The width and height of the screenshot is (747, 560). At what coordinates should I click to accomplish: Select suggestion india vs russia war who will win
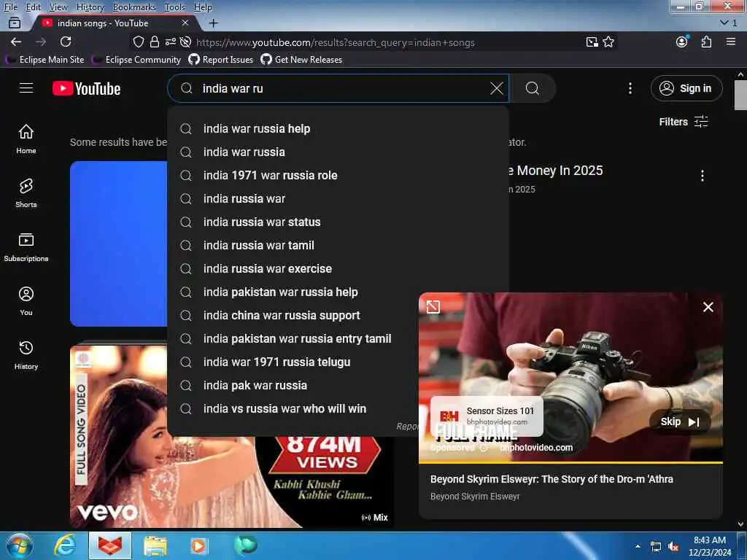click(x=293, y=408)
